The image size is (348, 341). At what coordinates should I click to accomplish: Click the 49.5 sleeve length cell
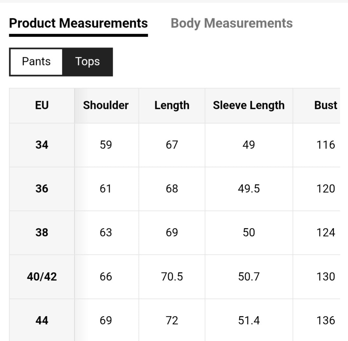click(x=249, y=188)
